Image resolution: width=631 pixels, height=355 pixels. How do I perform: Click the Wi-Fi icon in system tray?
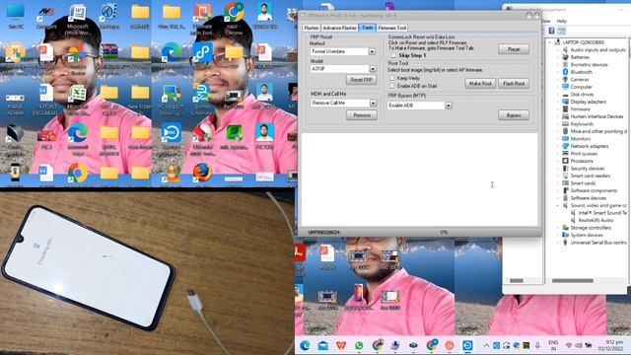(569, 345)
